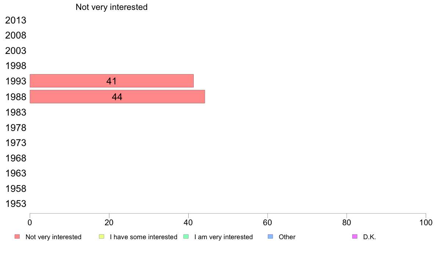
Task: Click the 'Other' legend text
Action: tap(287, 237)
